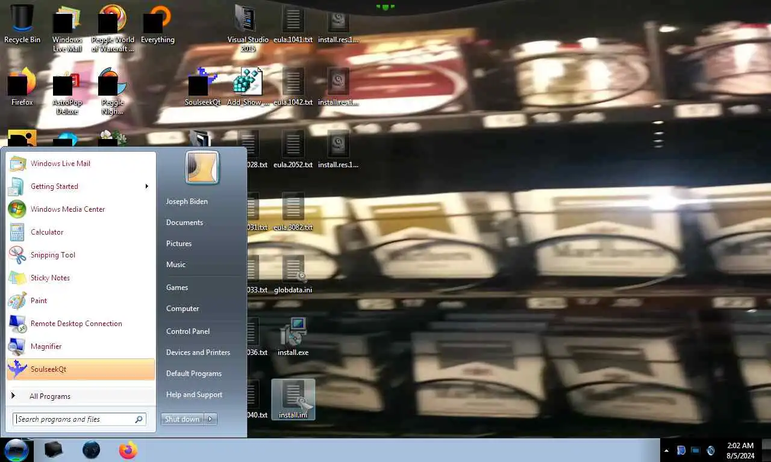Click the Windows Start orb button
This screenshot has height=462, width=771.
(x=16, y=450)
